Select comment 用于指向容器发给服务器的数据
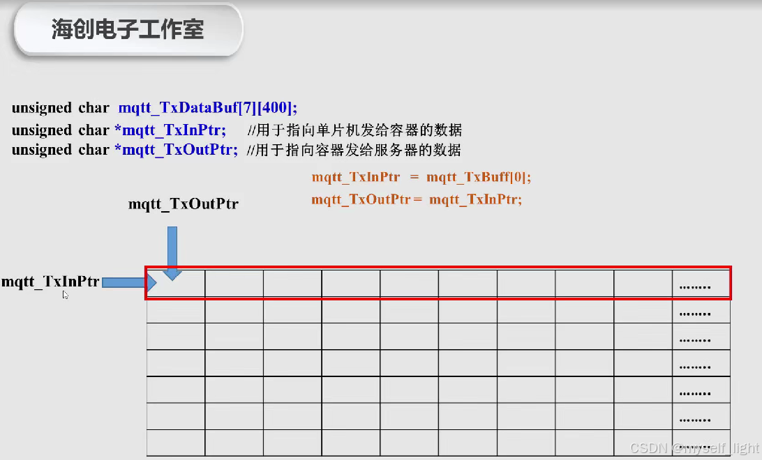 [354, 150]
